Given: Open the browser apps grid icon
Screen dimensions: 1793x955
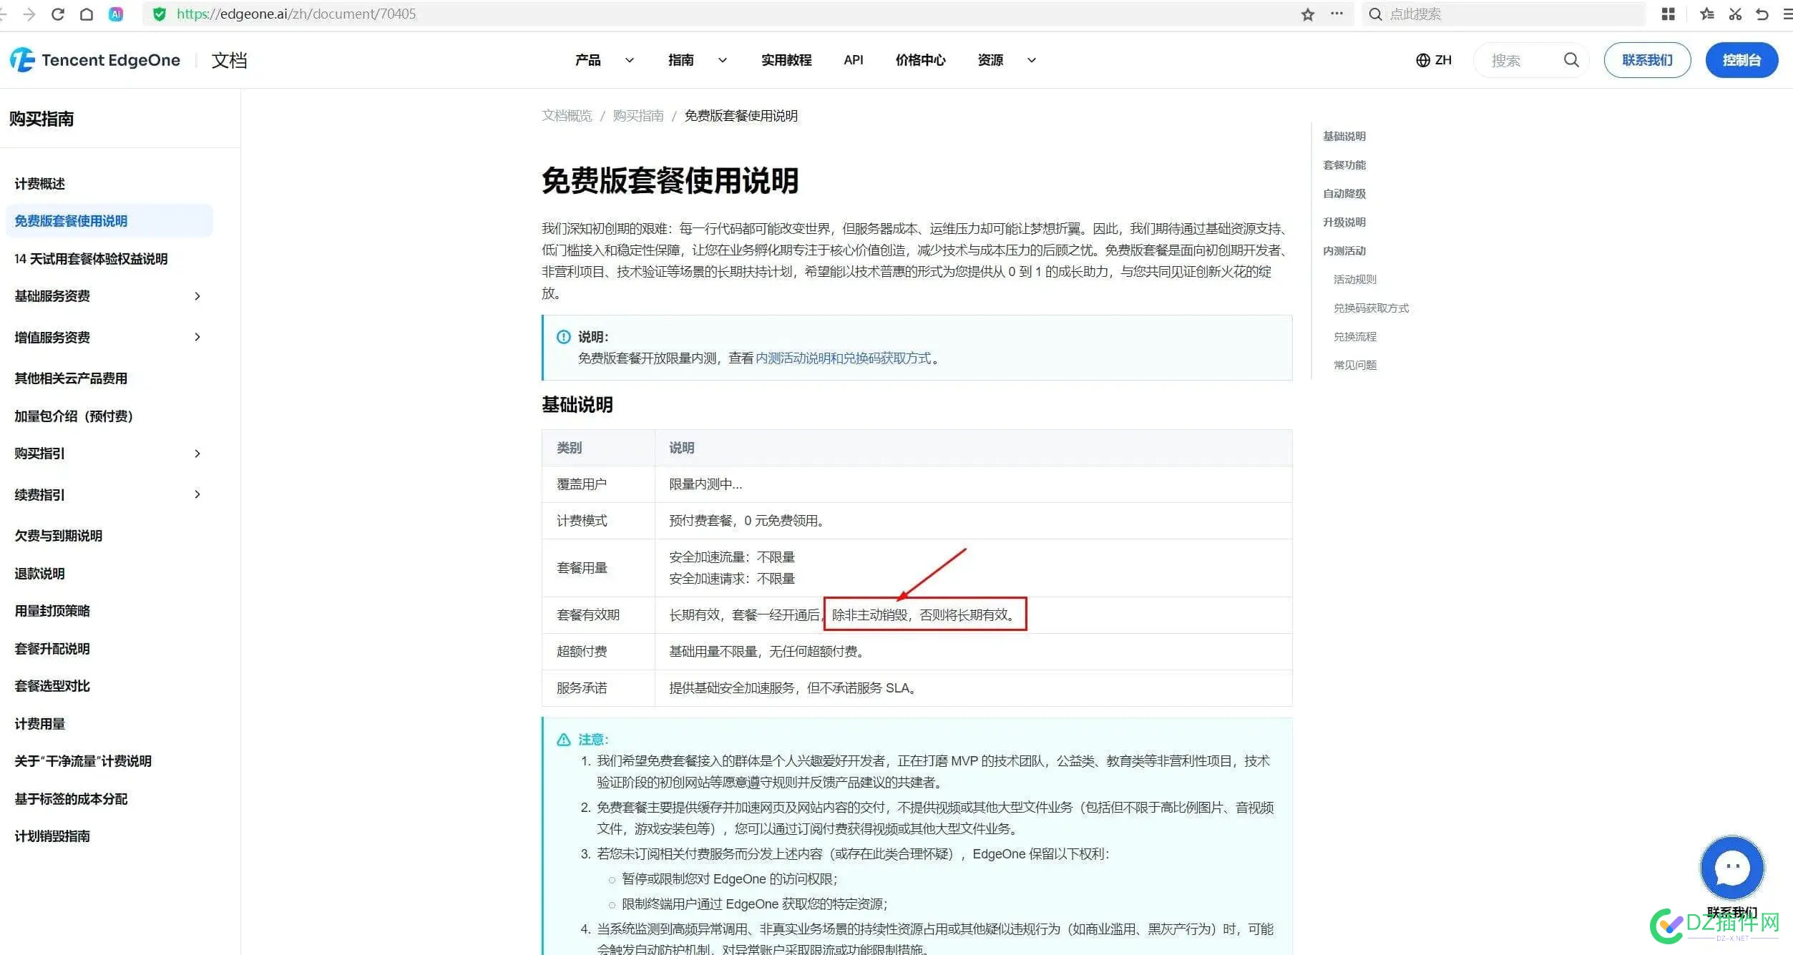Looking at the screenshot, I should [1668, 14].
